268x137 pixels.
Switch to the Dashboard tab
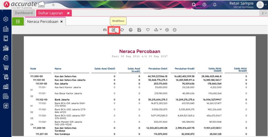tap(24, 13)
